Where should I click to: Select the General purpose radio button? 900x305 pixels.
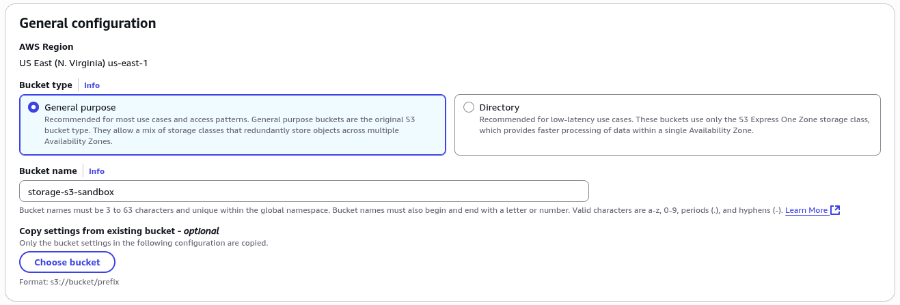[x=33, y=107]
